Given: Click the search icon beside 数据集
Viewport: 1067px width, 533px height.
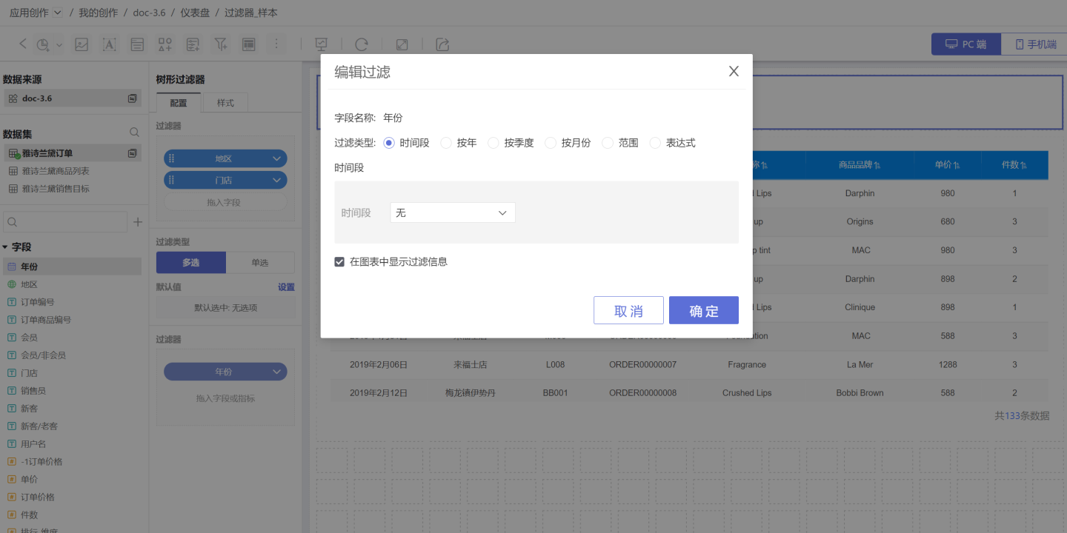Looking at the screenshot, I should tap(134, 133).
